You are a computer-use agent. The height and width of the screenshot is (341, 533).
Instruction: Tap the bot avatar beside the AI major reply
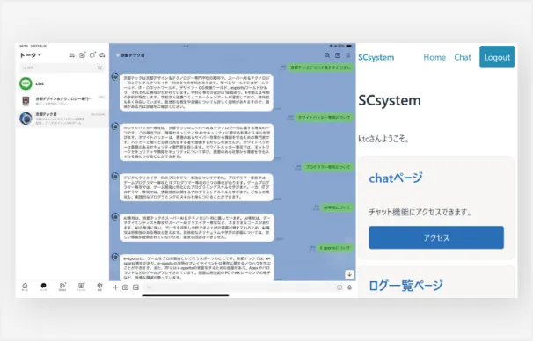click(x=115, y=216)
